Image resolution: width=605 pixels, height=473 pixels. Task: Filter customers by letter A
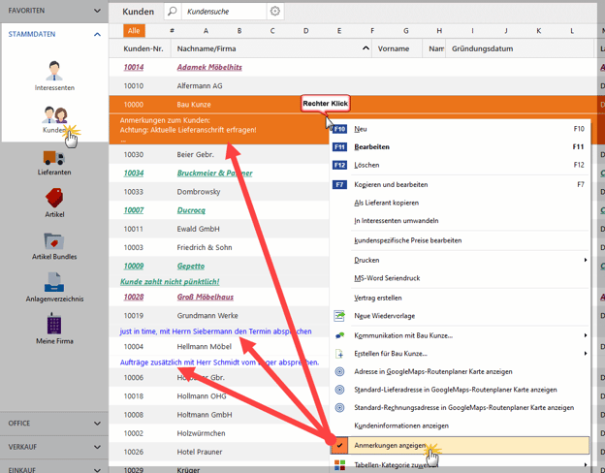coord(206,31)
